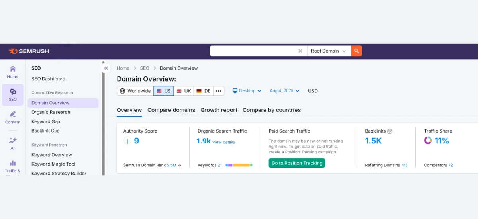Click the orange search magnifier button

pyautogui.click(x=357, y=51)
